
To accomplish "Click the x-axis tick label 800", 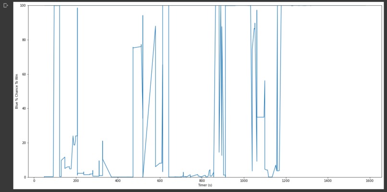I will [202, 181].
